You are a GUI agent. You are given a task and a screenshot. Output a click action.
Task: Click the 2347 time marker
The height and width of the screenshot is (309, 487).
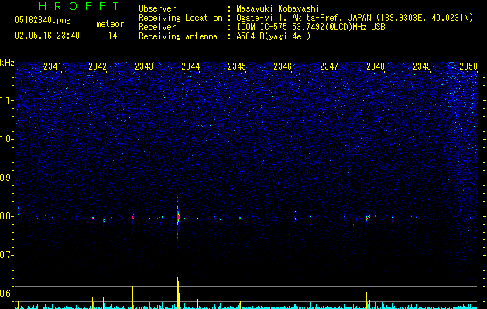pos(329,66)
